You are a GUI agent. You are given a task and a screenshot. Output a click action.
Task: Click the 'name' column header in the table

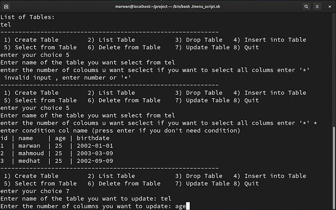[x=26, y=138]
